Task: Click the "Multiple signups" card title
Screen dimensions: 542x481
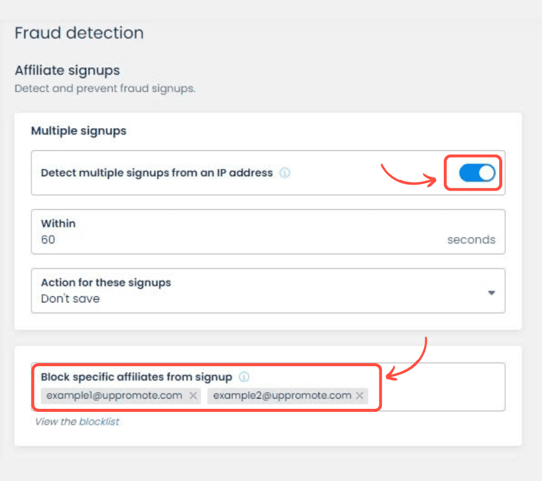Action: pyautogui.click(x=78, y=130)
